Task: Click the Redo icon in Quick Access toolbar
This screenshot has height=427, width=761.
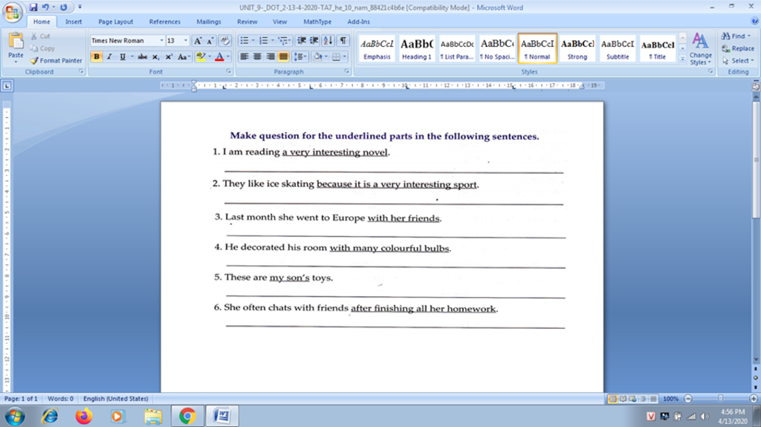Action: tap(64, 7)
